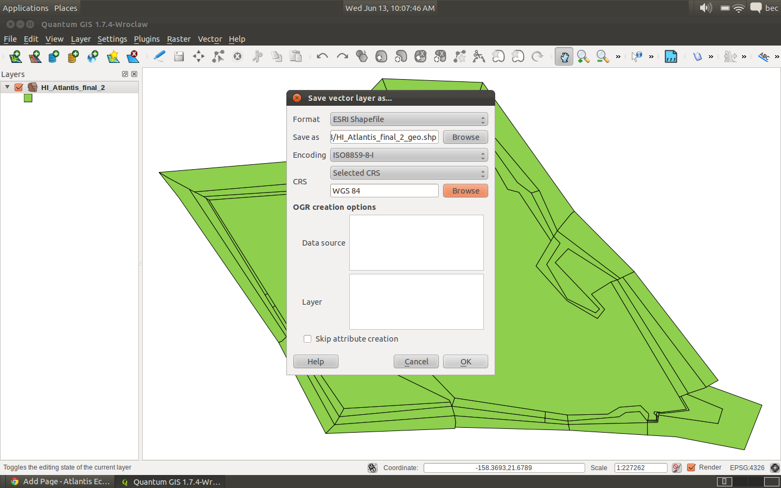The height and width of the screenshot is (488, 781).
Task: Open the Plugins menu
Action: [x=146, y=39]
